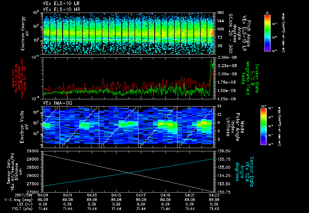The width and height of the screenshot is (309, 213).
Task: Click the 1.75e-08 magnetic field tick
Action: [227, 82]
